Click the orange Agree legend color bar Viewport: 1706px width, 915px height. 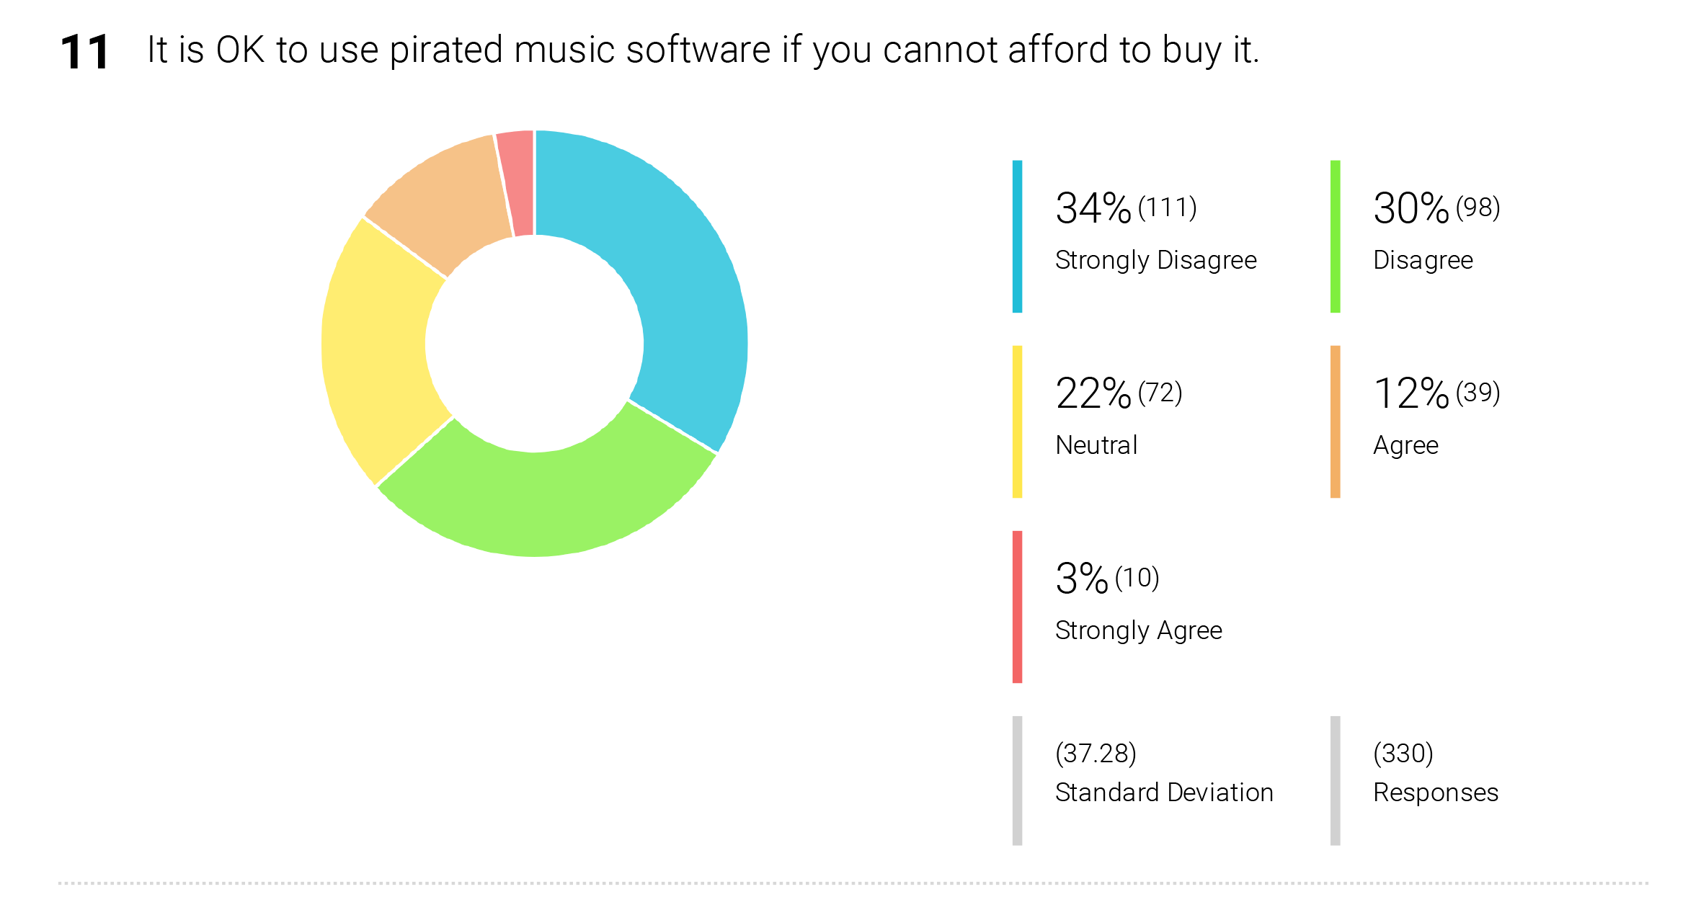(1335, 421)
